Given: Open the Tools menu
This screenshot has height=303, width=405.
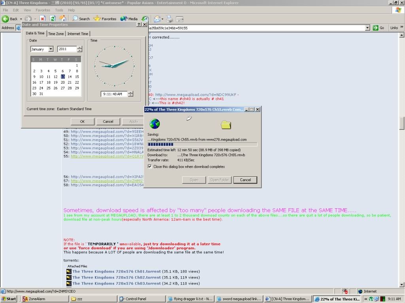Looking at the screenshot, I should click(x=59, y=10).
